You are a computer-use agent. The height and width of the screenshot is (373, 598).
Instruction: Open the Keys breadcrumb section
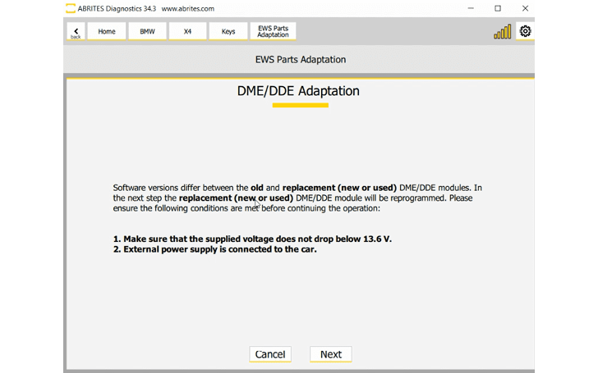(228, 31)
